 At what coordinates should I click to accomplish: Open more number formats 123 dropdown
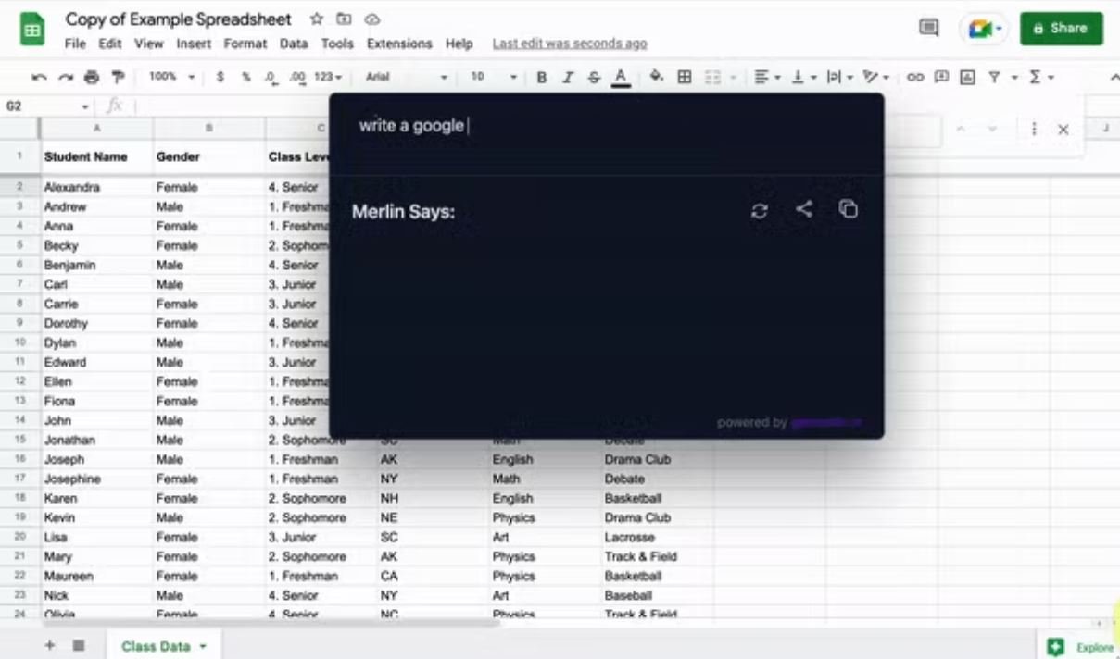tap(329, 78)
